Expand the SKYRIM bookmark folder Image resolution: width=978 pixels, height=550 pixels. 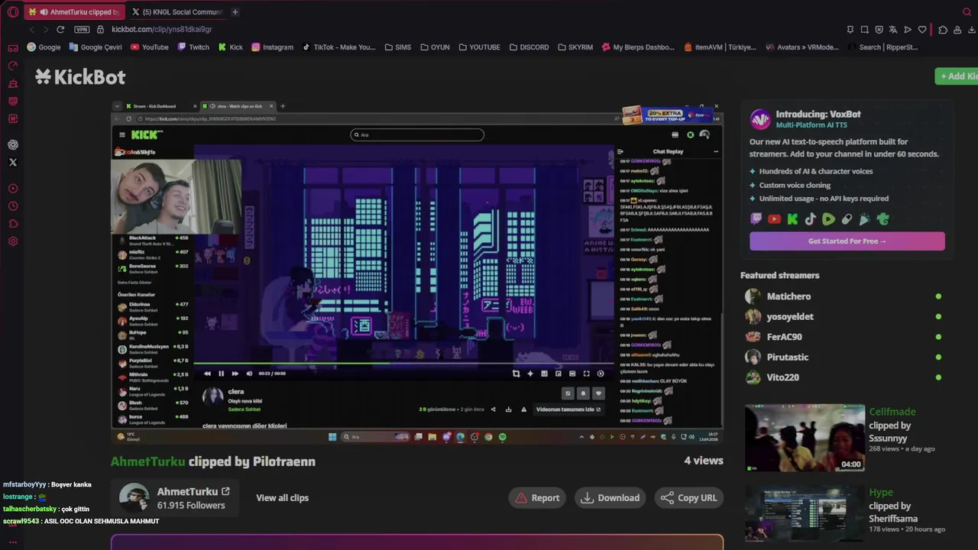[x=575, y=47]
